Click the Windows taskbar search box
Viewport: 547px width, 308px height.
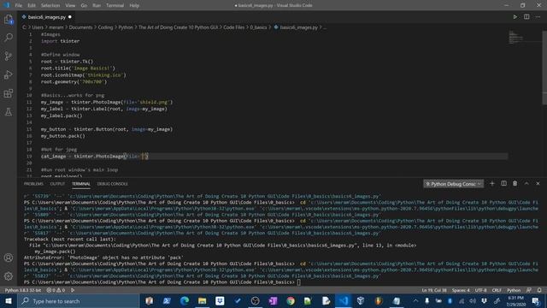pyautogui.click(x=79, y=301)
